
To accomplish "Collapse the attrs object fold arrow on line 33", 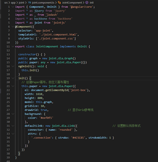I will pyautogui.click(x=13, y=134).
